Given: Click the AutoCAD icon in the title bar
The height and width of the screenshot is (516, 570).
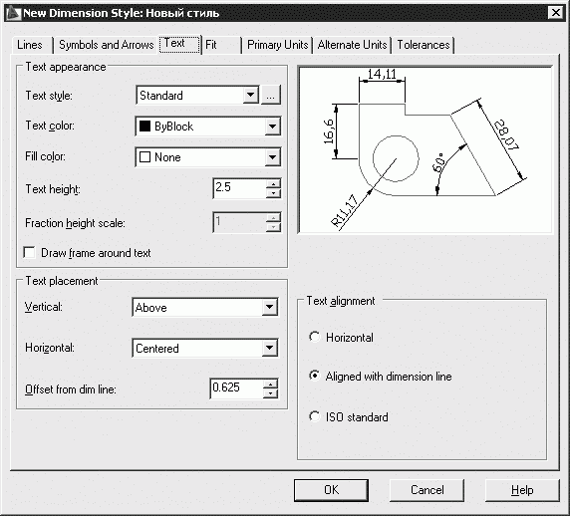Looking at the screenshot, I should (13, 13).
